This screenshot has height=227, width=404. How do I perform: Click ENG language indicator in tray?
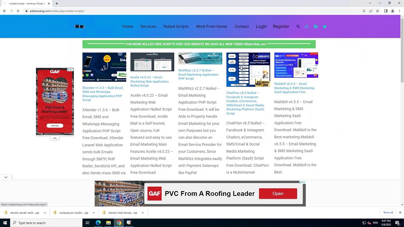[376, 223]
